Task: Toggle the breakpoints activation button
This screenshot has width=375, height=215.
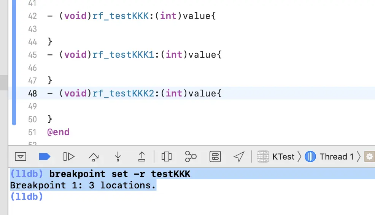Action: tap(44, 157)
